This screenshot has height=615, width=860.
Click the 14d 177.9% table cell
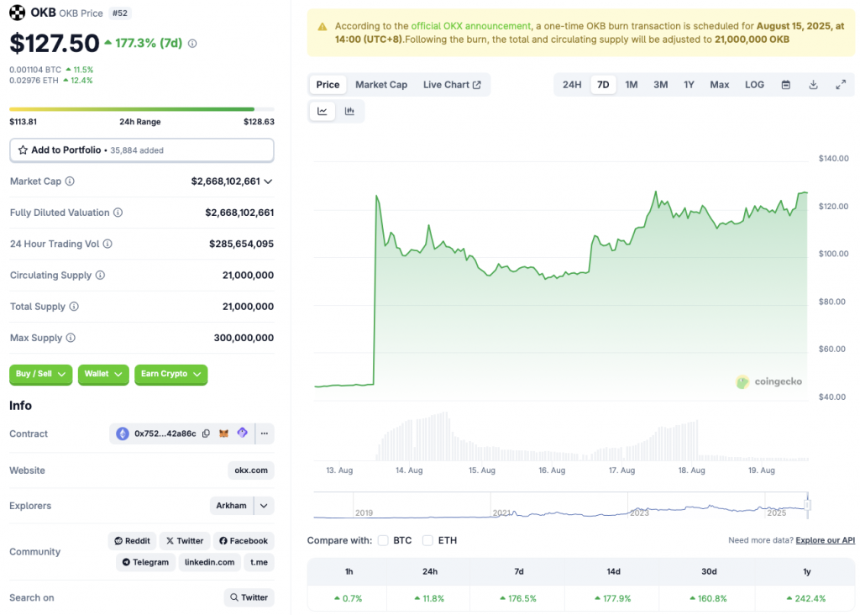[612, 598]
